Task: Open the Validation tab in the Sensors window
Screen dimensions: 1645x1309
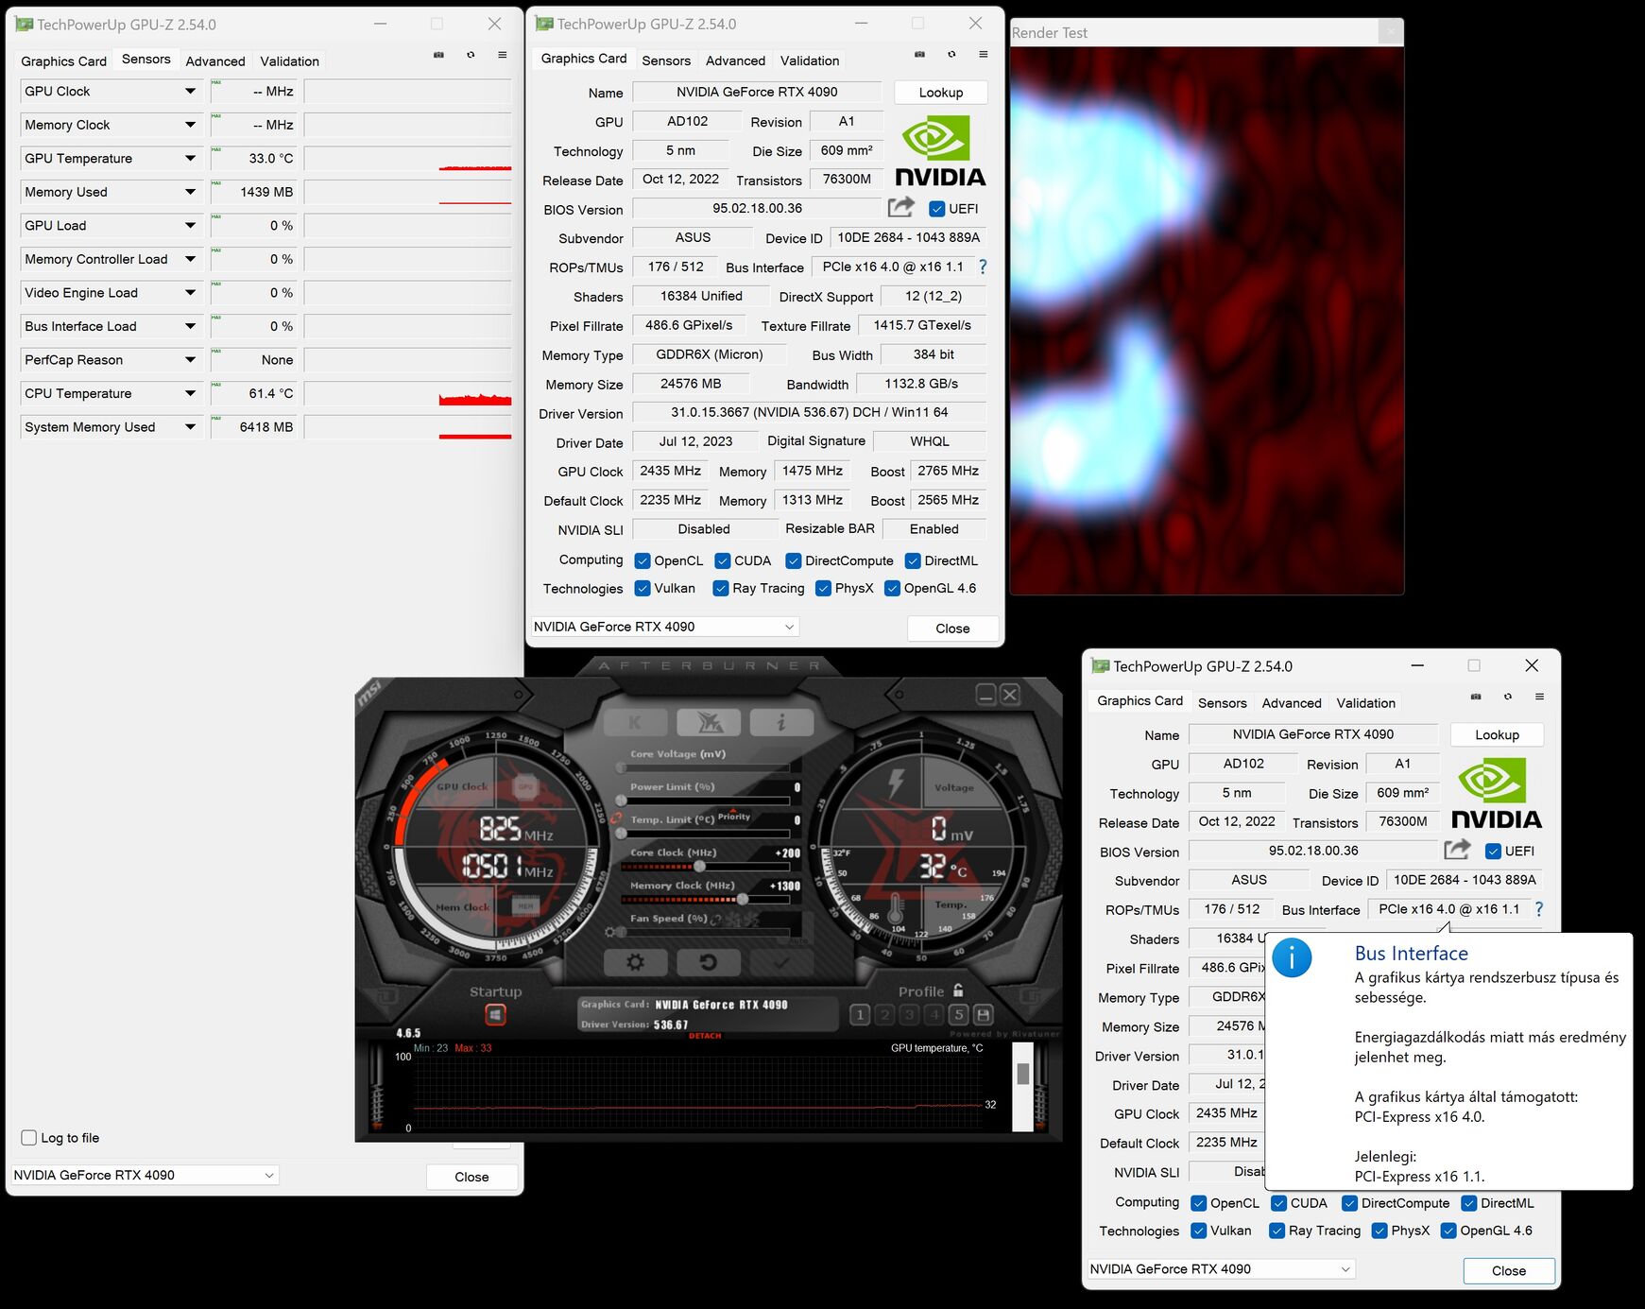Action: coord(290,61)
